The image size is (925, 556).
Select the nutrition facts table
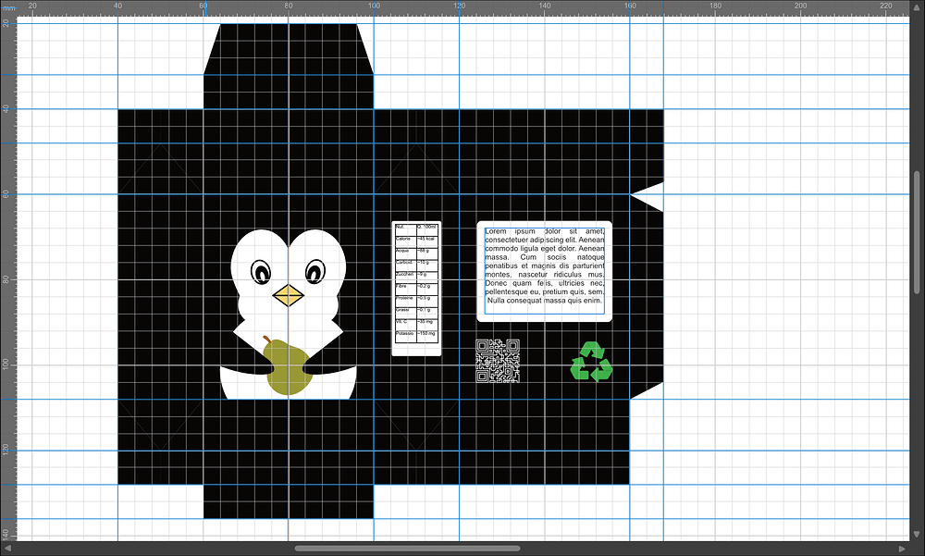[416, 289]
